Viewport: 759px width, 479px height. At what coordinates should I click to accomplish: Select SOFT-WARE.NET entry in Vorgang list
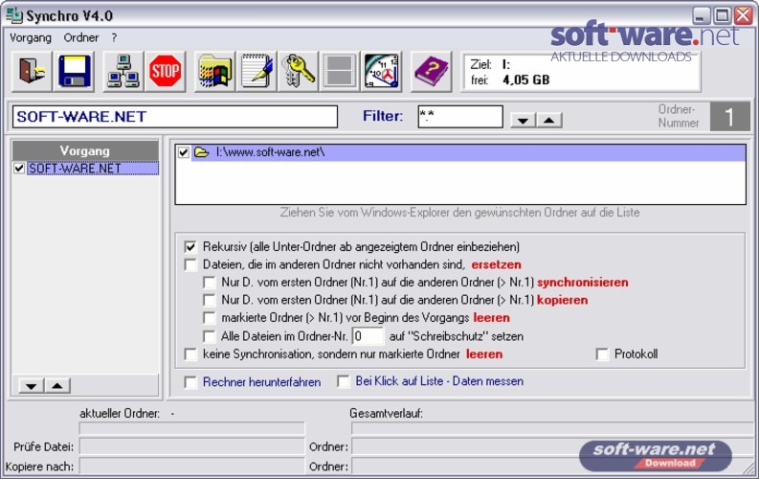click(93, 169)
